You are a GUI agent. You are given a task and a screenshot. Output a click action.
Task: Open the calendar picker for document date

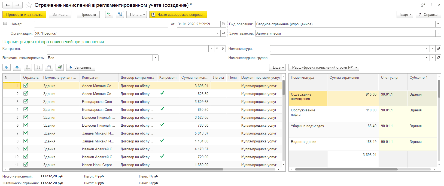pos(223,24)
